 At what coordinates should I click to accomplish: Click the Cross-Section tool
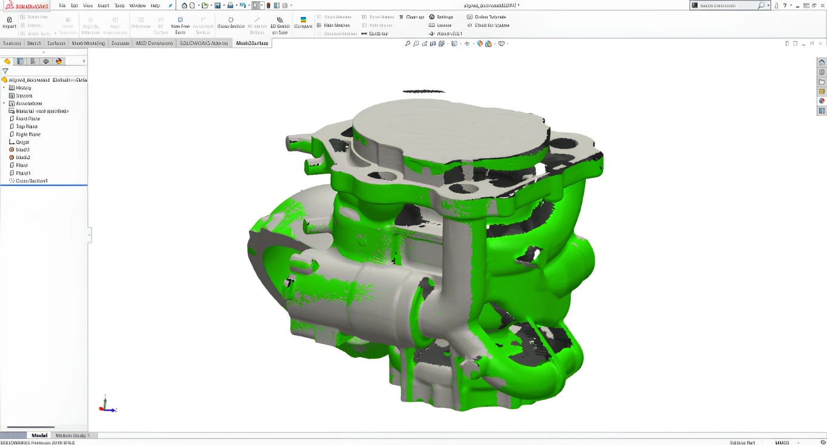click(x=231, y=23)
